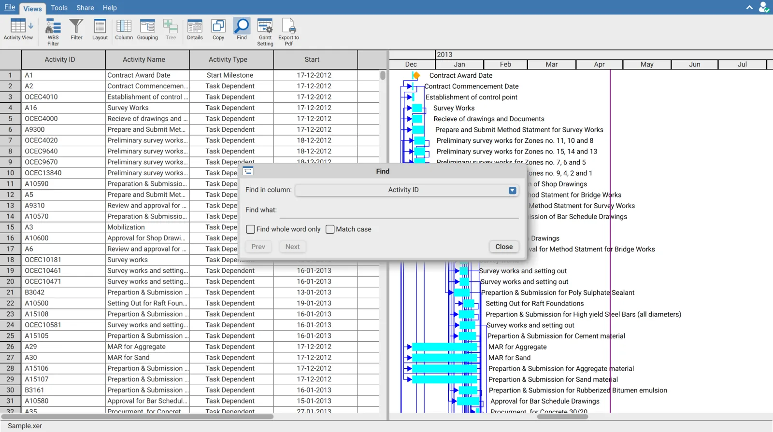Select row number 22 header
This screenshot has height=432, width=773.
pos(11,303)
